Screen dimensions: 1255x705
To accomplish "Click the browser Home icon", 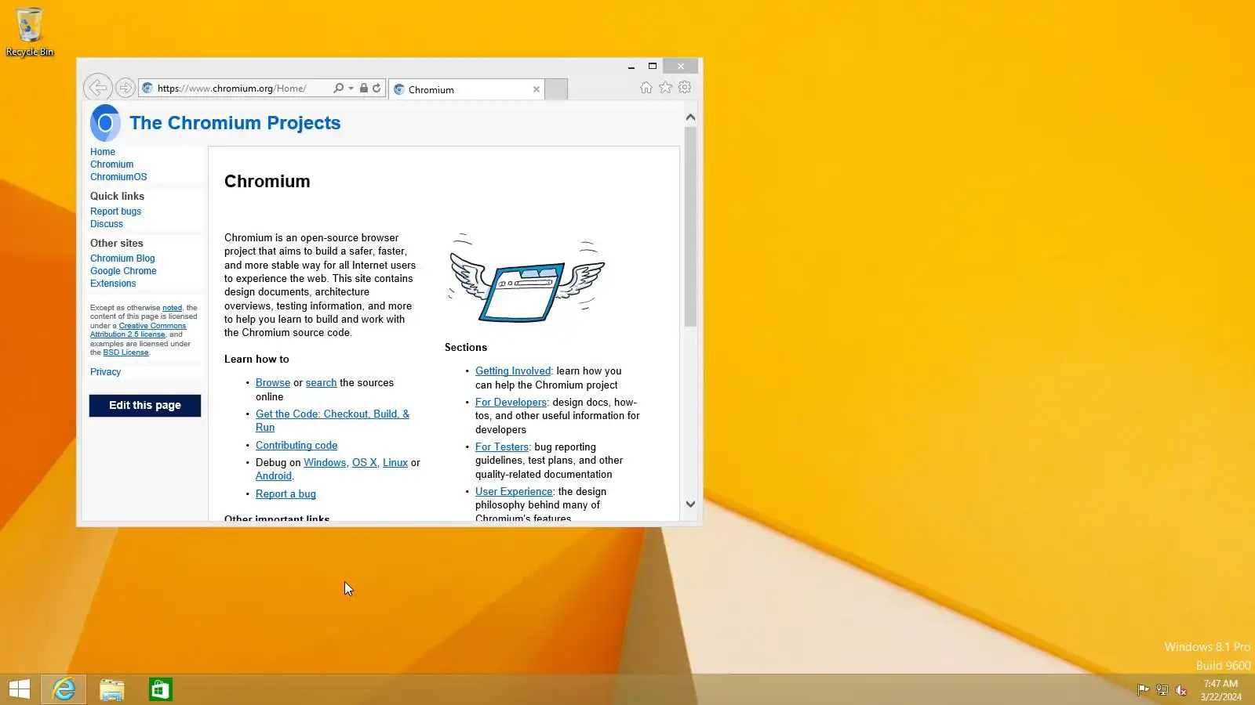I will (x=646, y=88).
